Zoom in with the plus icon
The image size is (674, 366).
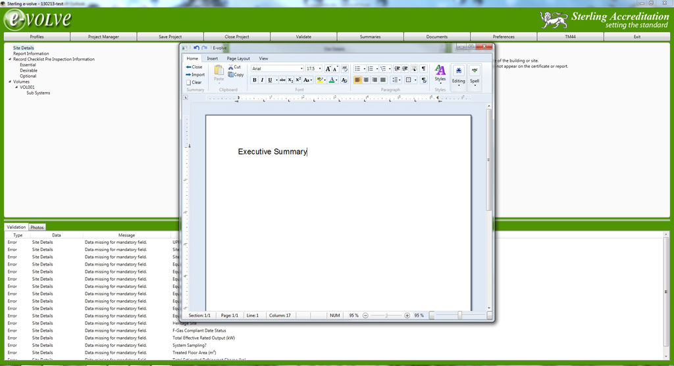click(407, 315)
